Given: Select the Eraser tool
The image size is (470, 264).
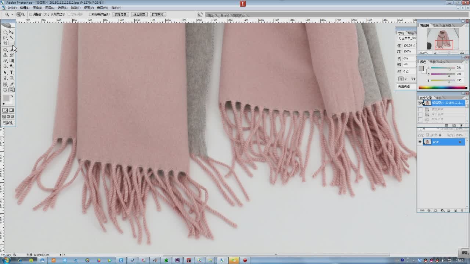Looking at the screenshot, I should click(5, 60).
